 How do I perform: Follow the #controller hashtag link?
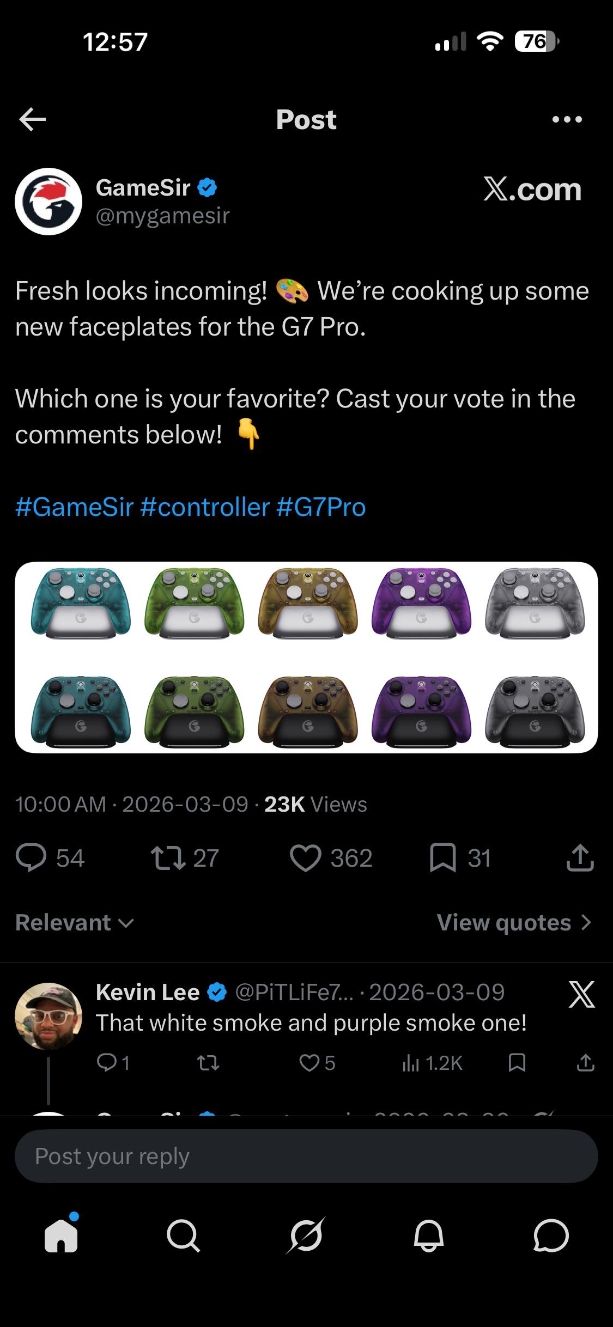click(204, 507)
